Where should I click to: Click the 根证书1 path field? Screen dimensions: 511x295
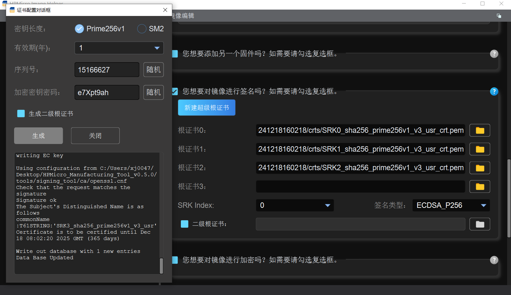pos(361,149)
